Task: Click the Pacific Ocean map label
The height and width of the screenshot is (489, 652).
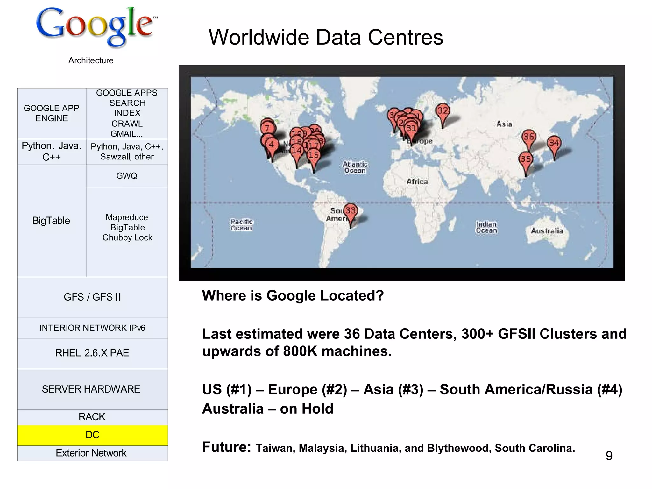Action: pos(241,225)
